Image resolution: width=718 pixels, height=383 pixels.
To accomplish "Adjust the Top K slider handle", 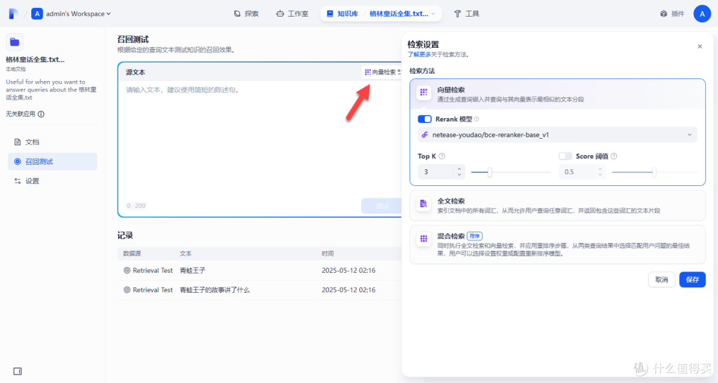I will (x=489, y=173).
